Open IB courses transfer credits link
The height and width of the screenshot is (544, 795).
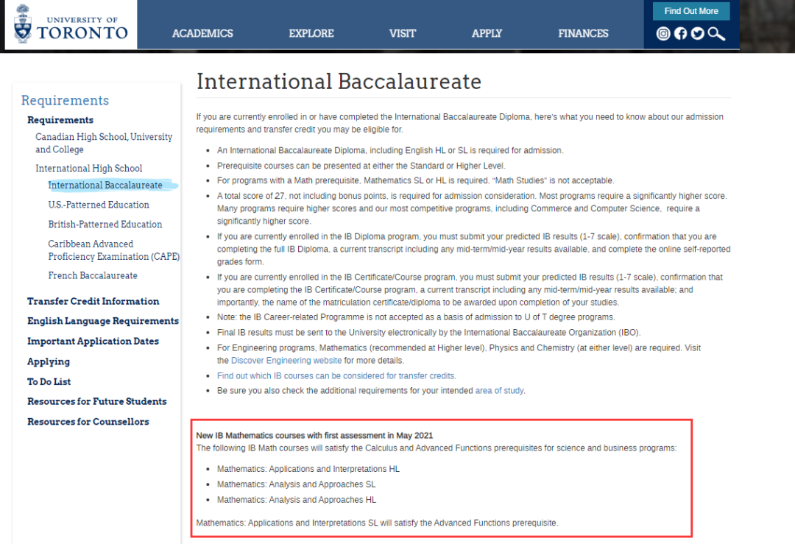coord(336,375)
